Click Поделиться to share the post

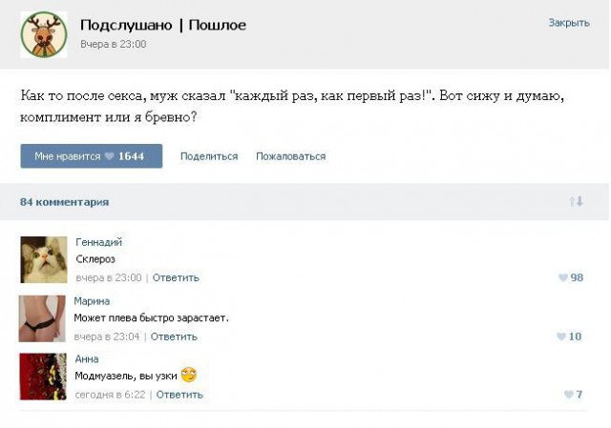(209, 156)
